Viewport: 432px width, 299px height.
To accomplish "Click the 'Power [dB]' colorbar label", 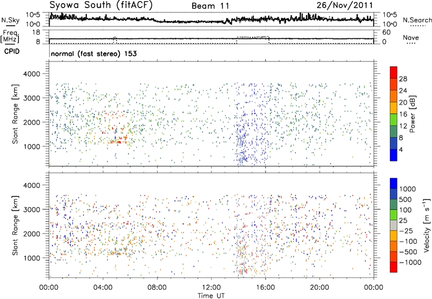I will [412, 114].
